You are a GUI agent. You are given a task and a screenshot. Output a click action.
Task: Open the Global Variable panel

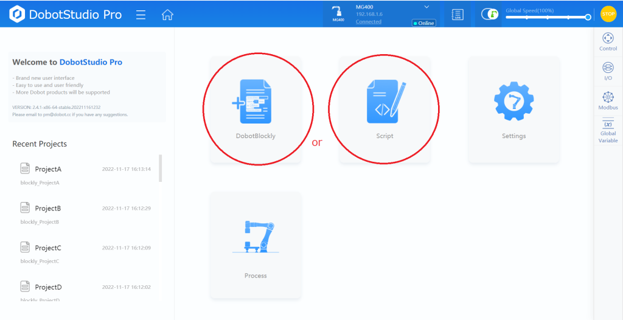pos(608,131)
